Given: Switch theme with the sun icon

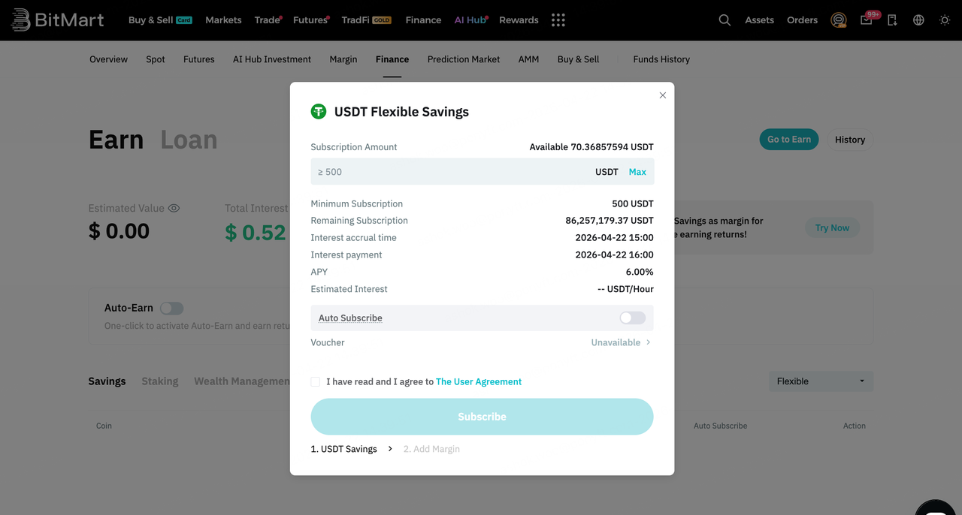Looking at the screenshot, I should pos(945,20).
